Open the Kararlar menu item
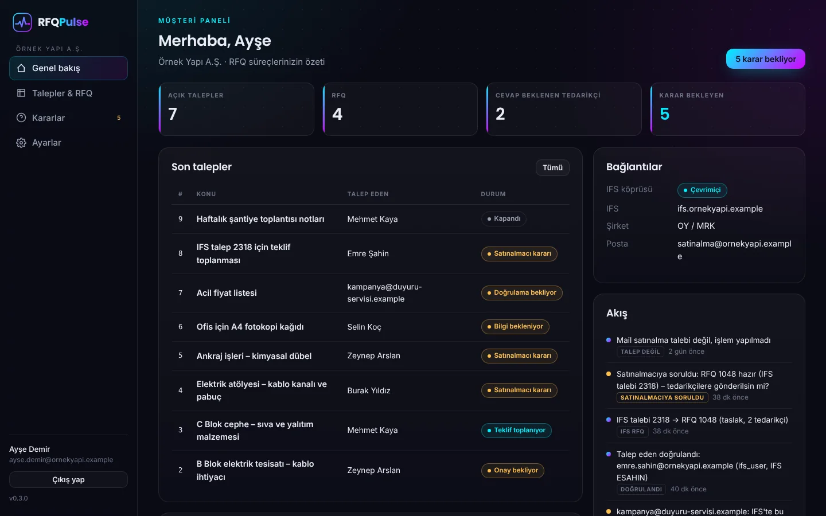The width and height of the screenshot is (826, 516). pos(68,118)
